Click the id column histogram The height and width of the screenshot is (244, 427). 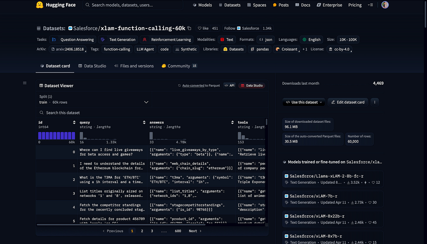57,136
